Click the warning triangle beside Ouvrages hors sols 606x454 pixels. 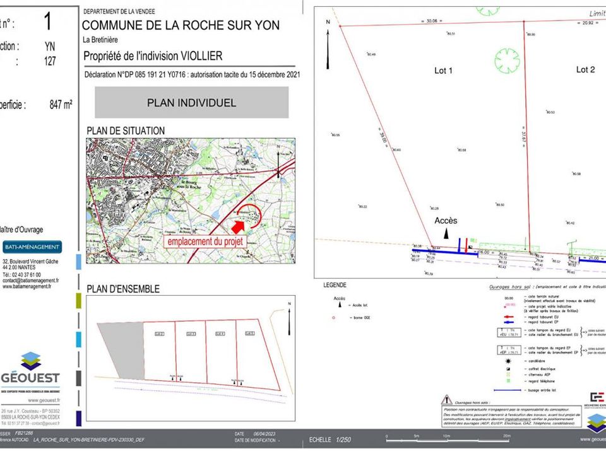click(x=447, y=400)
